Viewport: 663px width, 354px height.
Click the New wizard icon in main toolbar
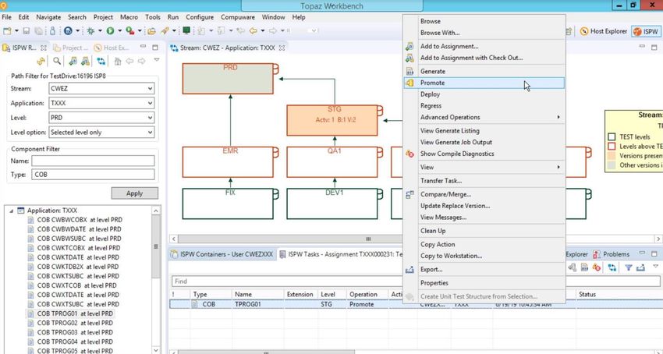click(7, 31)
